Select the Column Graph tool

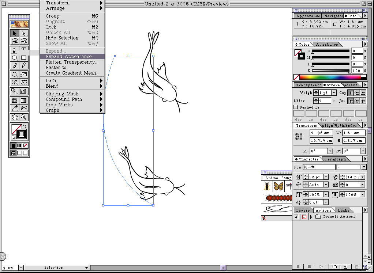24,91
